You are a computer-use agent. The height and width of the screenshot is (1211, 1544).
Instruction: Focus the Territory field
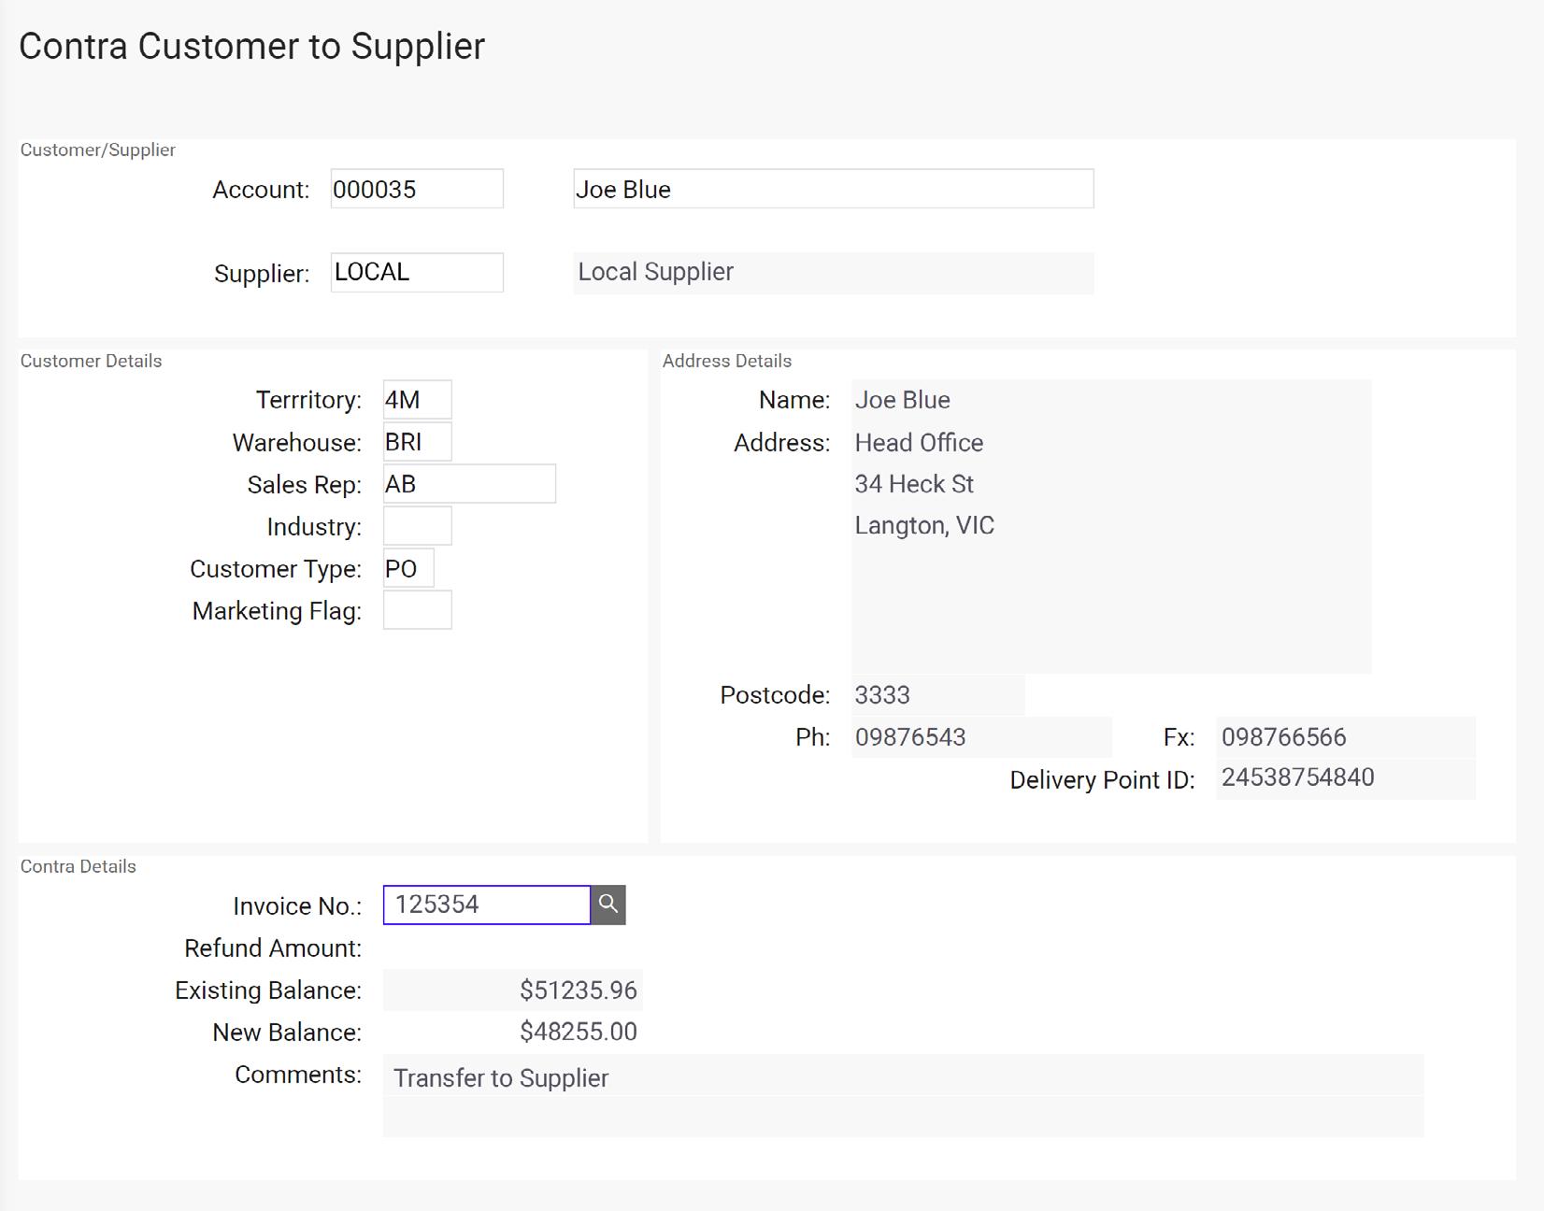coord(417,400)
